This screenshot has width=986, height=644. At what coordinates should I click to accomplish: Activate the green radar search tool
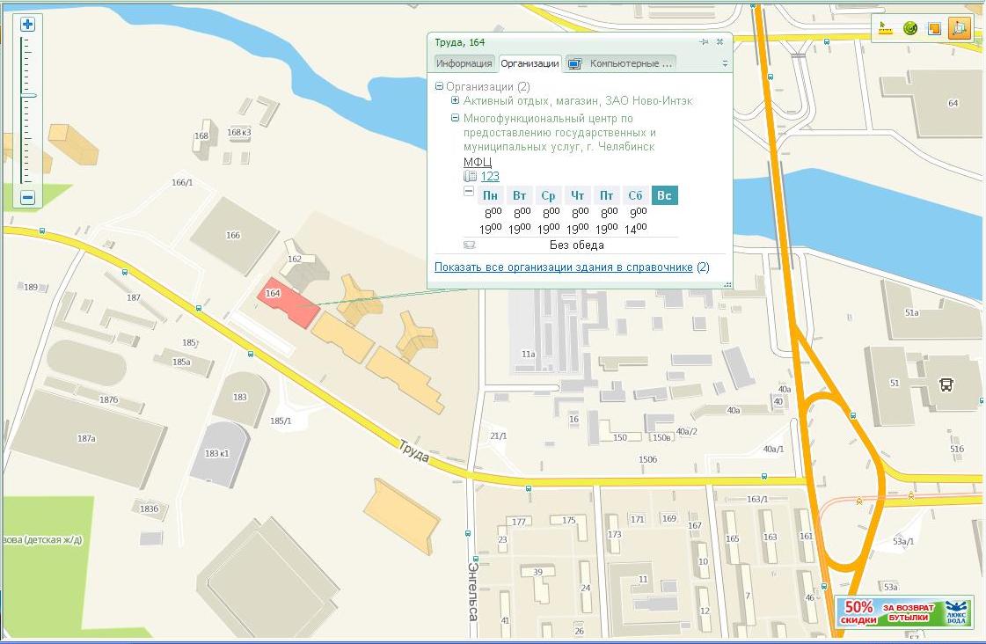909,28
